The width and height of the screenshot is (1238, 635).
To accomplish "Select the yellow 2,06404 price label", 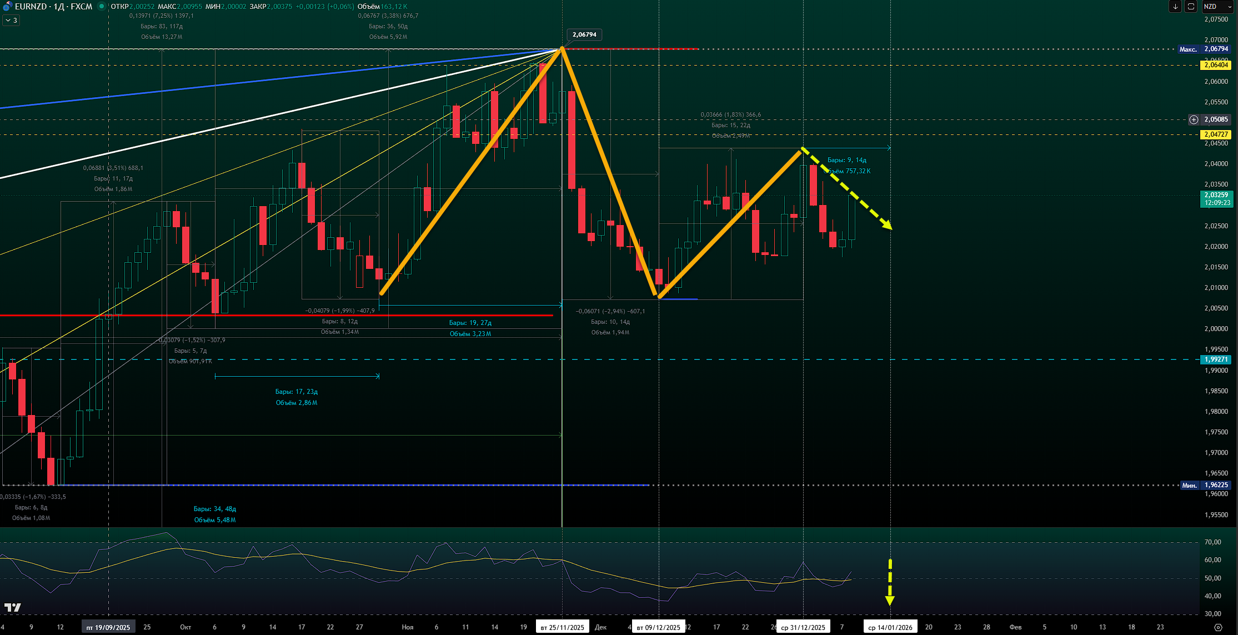I will pos(1216,65).
